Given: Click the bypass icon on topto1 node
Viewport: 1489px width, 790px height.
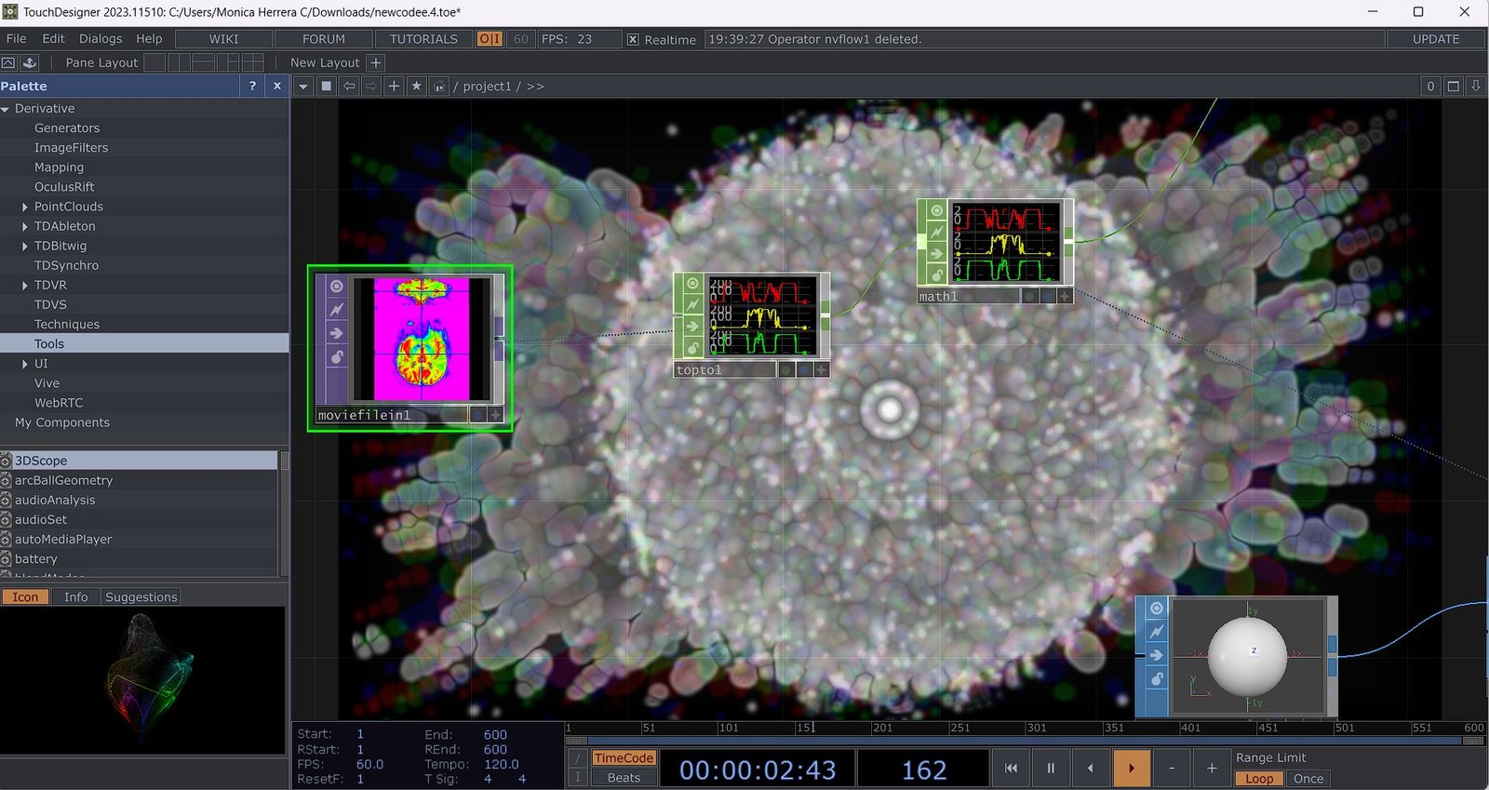Looking at the screenshot, I should click(x=692, y=304).
